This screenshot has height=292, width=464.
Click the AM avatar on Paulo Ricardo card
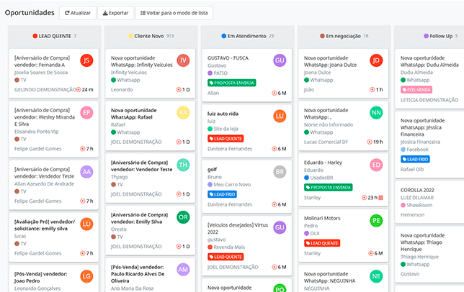[x=183, y=270]
